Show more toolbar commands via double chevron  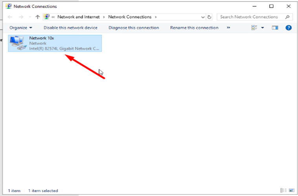pyautogui.click(x=229, y=28)
